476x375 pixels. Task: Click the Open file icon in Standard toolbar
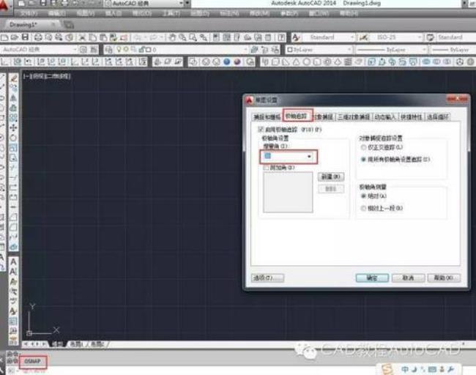point(15,37)
